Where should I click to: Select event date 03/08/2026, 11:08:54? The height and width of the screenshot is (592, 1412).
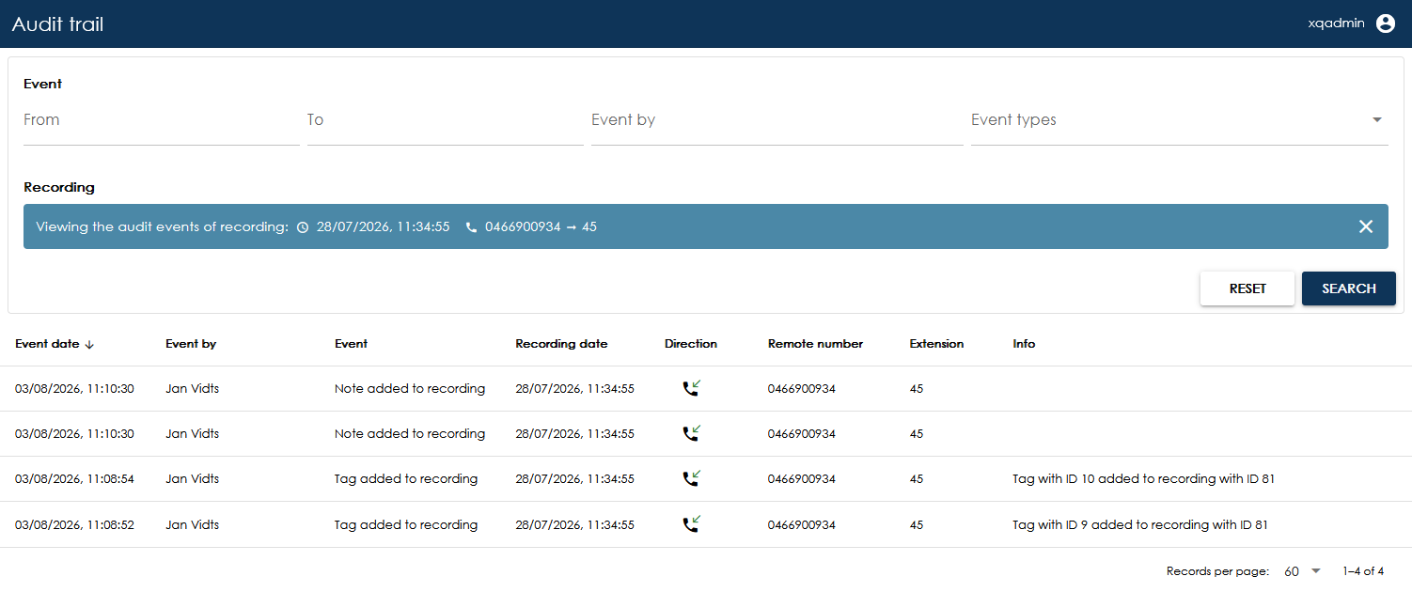point(74,479)
